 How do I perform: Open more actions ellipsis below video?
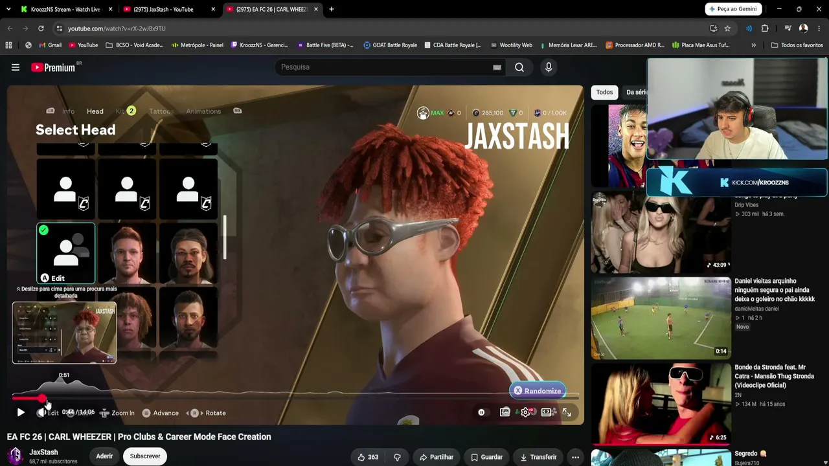pyautogui.click(x=575, y=457)
